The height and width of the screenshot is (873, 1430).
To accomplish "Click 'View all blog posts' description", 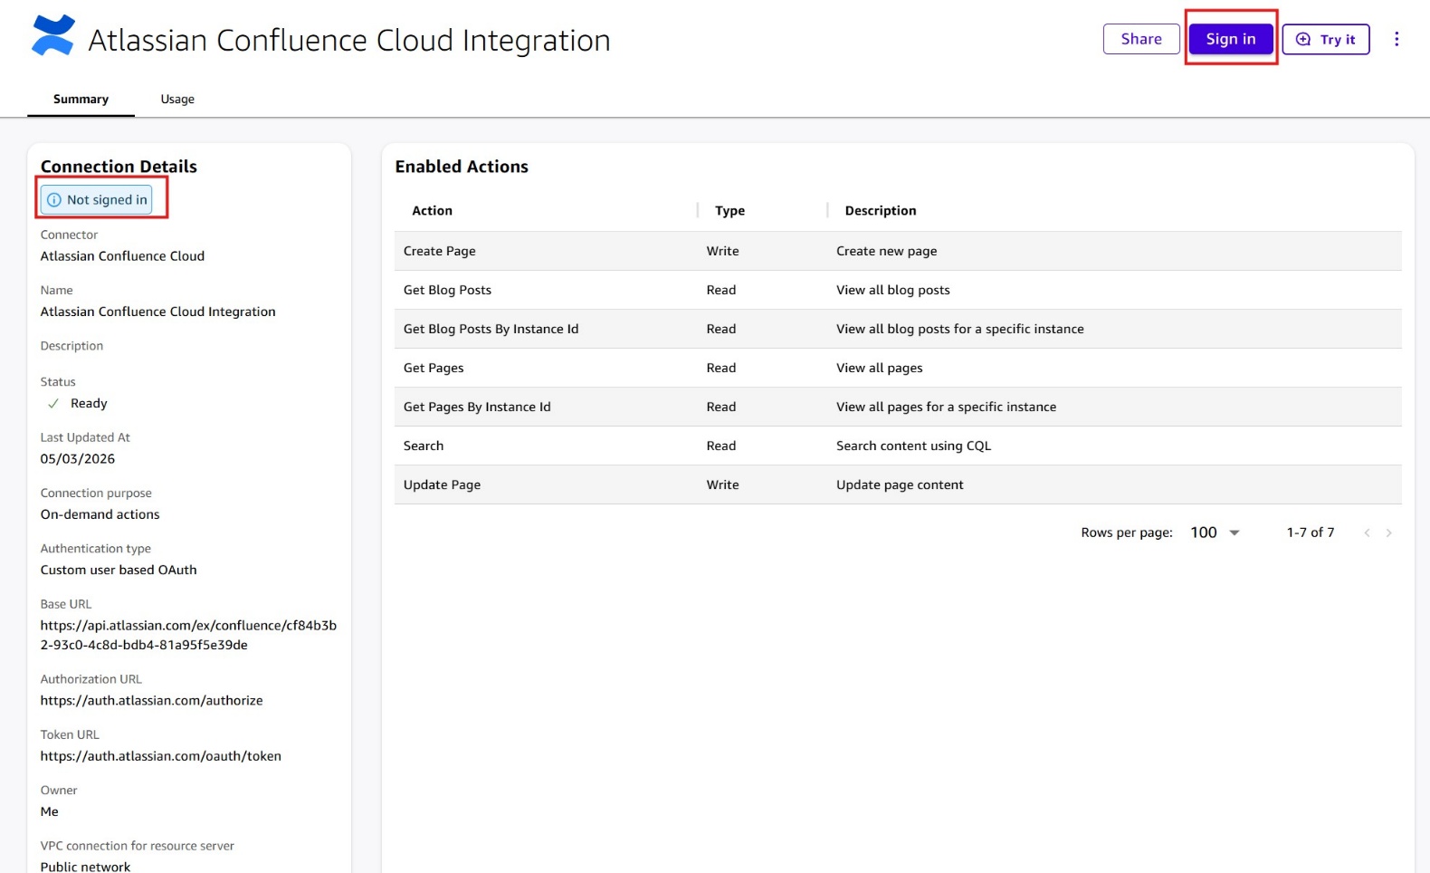I will click(x=892, y=290).
